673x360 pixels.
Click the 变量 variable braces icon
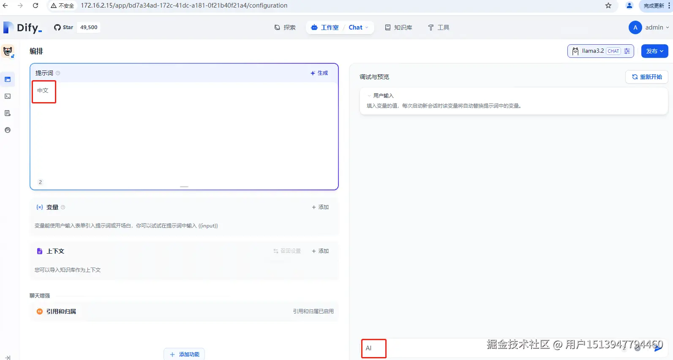pos(40,207)
